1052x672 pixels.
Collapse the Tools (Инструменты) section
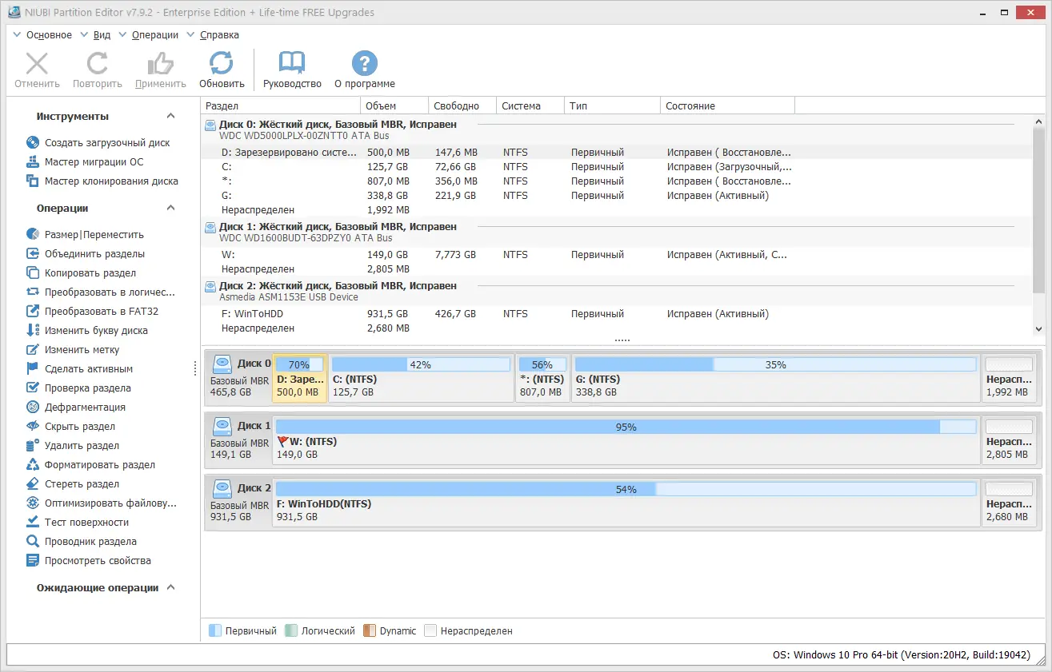pyautogui.click(x=170, y=116)
